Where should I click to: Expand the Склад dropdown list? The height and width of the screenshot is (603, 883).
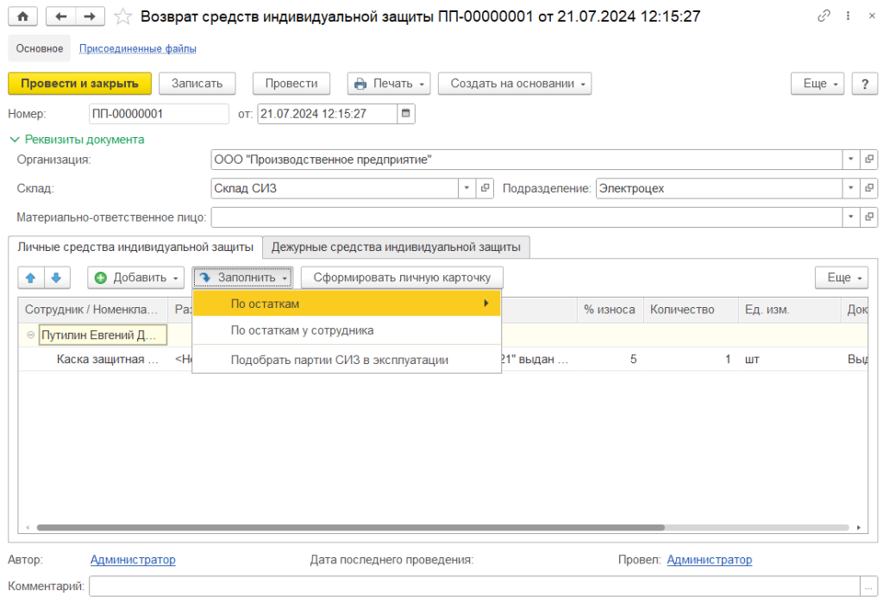click(x=467, y=188)
